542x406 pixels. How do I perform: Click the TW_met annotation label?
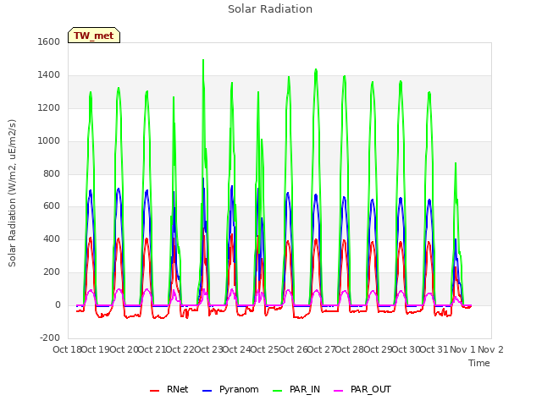click(x=94, y=36)
